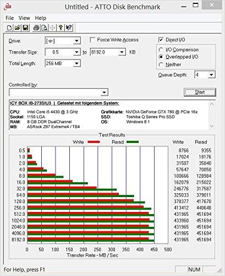Click the New document toolbar icon
Image resolution: width=225 pixels, height=276 pixels.
tap(9, 28)
